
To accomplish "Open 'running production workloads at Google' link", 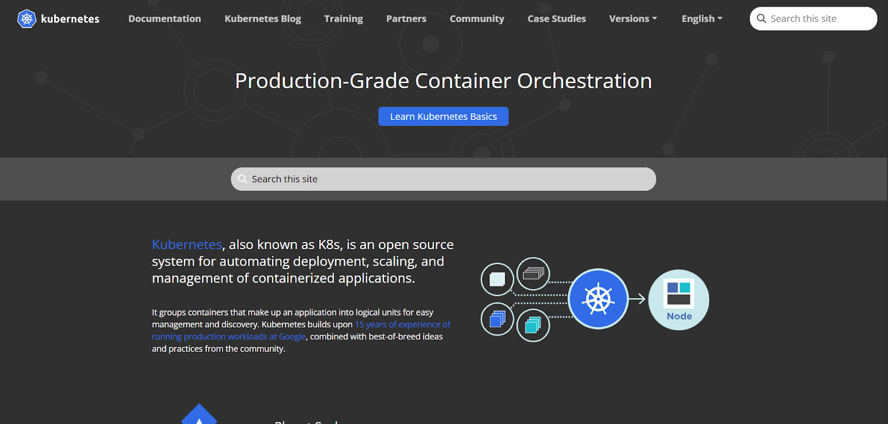I will point(229,337).
